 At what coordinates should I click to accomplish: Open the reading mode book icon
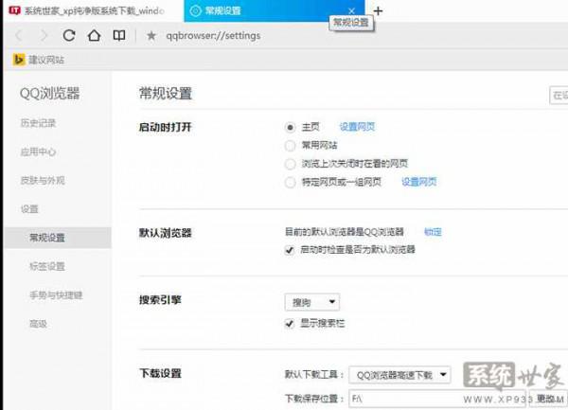[119, 35]
